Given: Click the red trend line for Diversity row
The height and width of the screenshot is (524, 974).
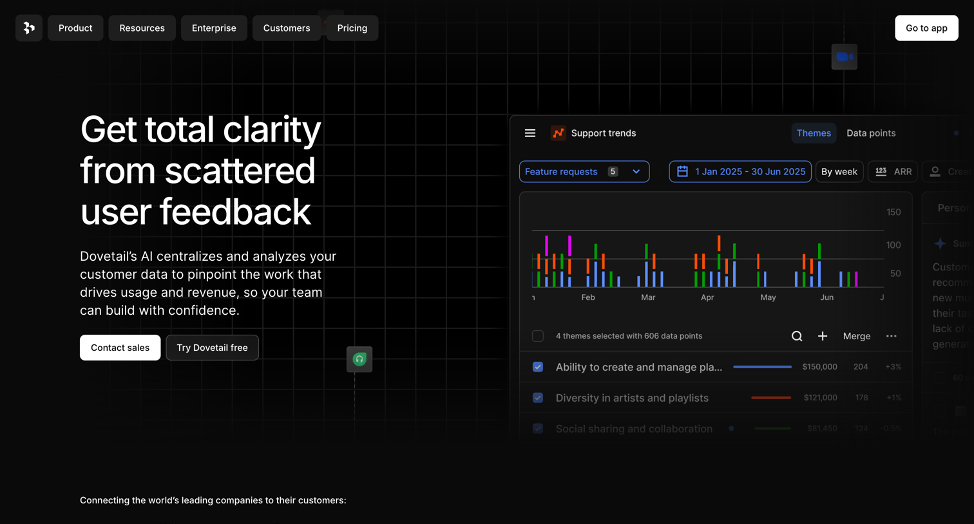Looking at the screenshot, I should coord(771,398).
